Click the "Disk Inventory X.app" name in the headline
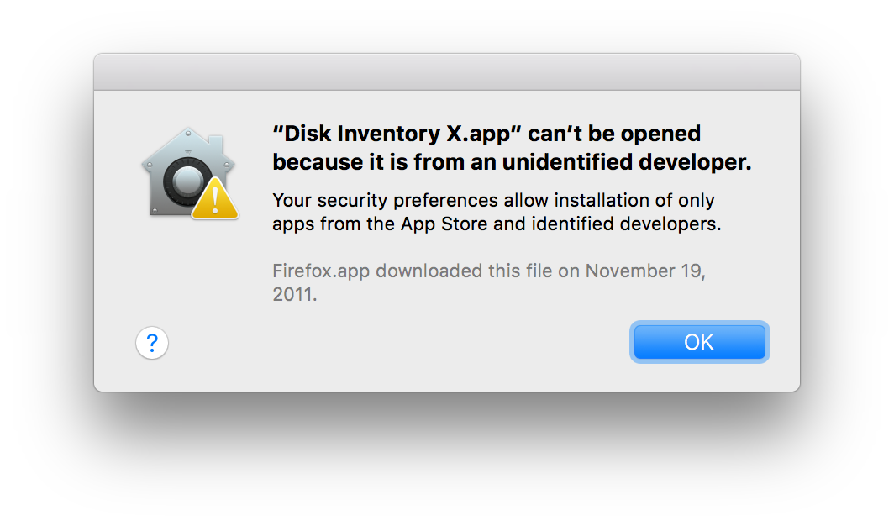The height and width of the screenshot is (526, 894). [x=397, y=134]
